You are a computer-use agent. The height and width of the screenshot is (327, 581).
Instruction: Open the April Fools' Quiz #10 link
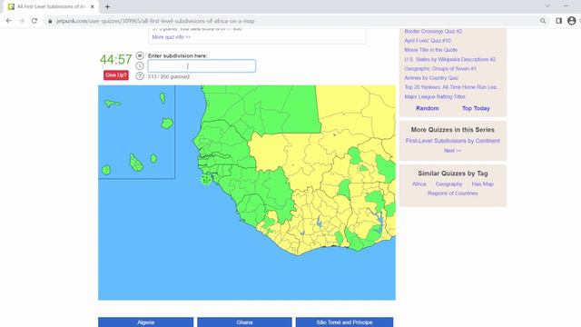pyautogui.click(x=428, y=41)
